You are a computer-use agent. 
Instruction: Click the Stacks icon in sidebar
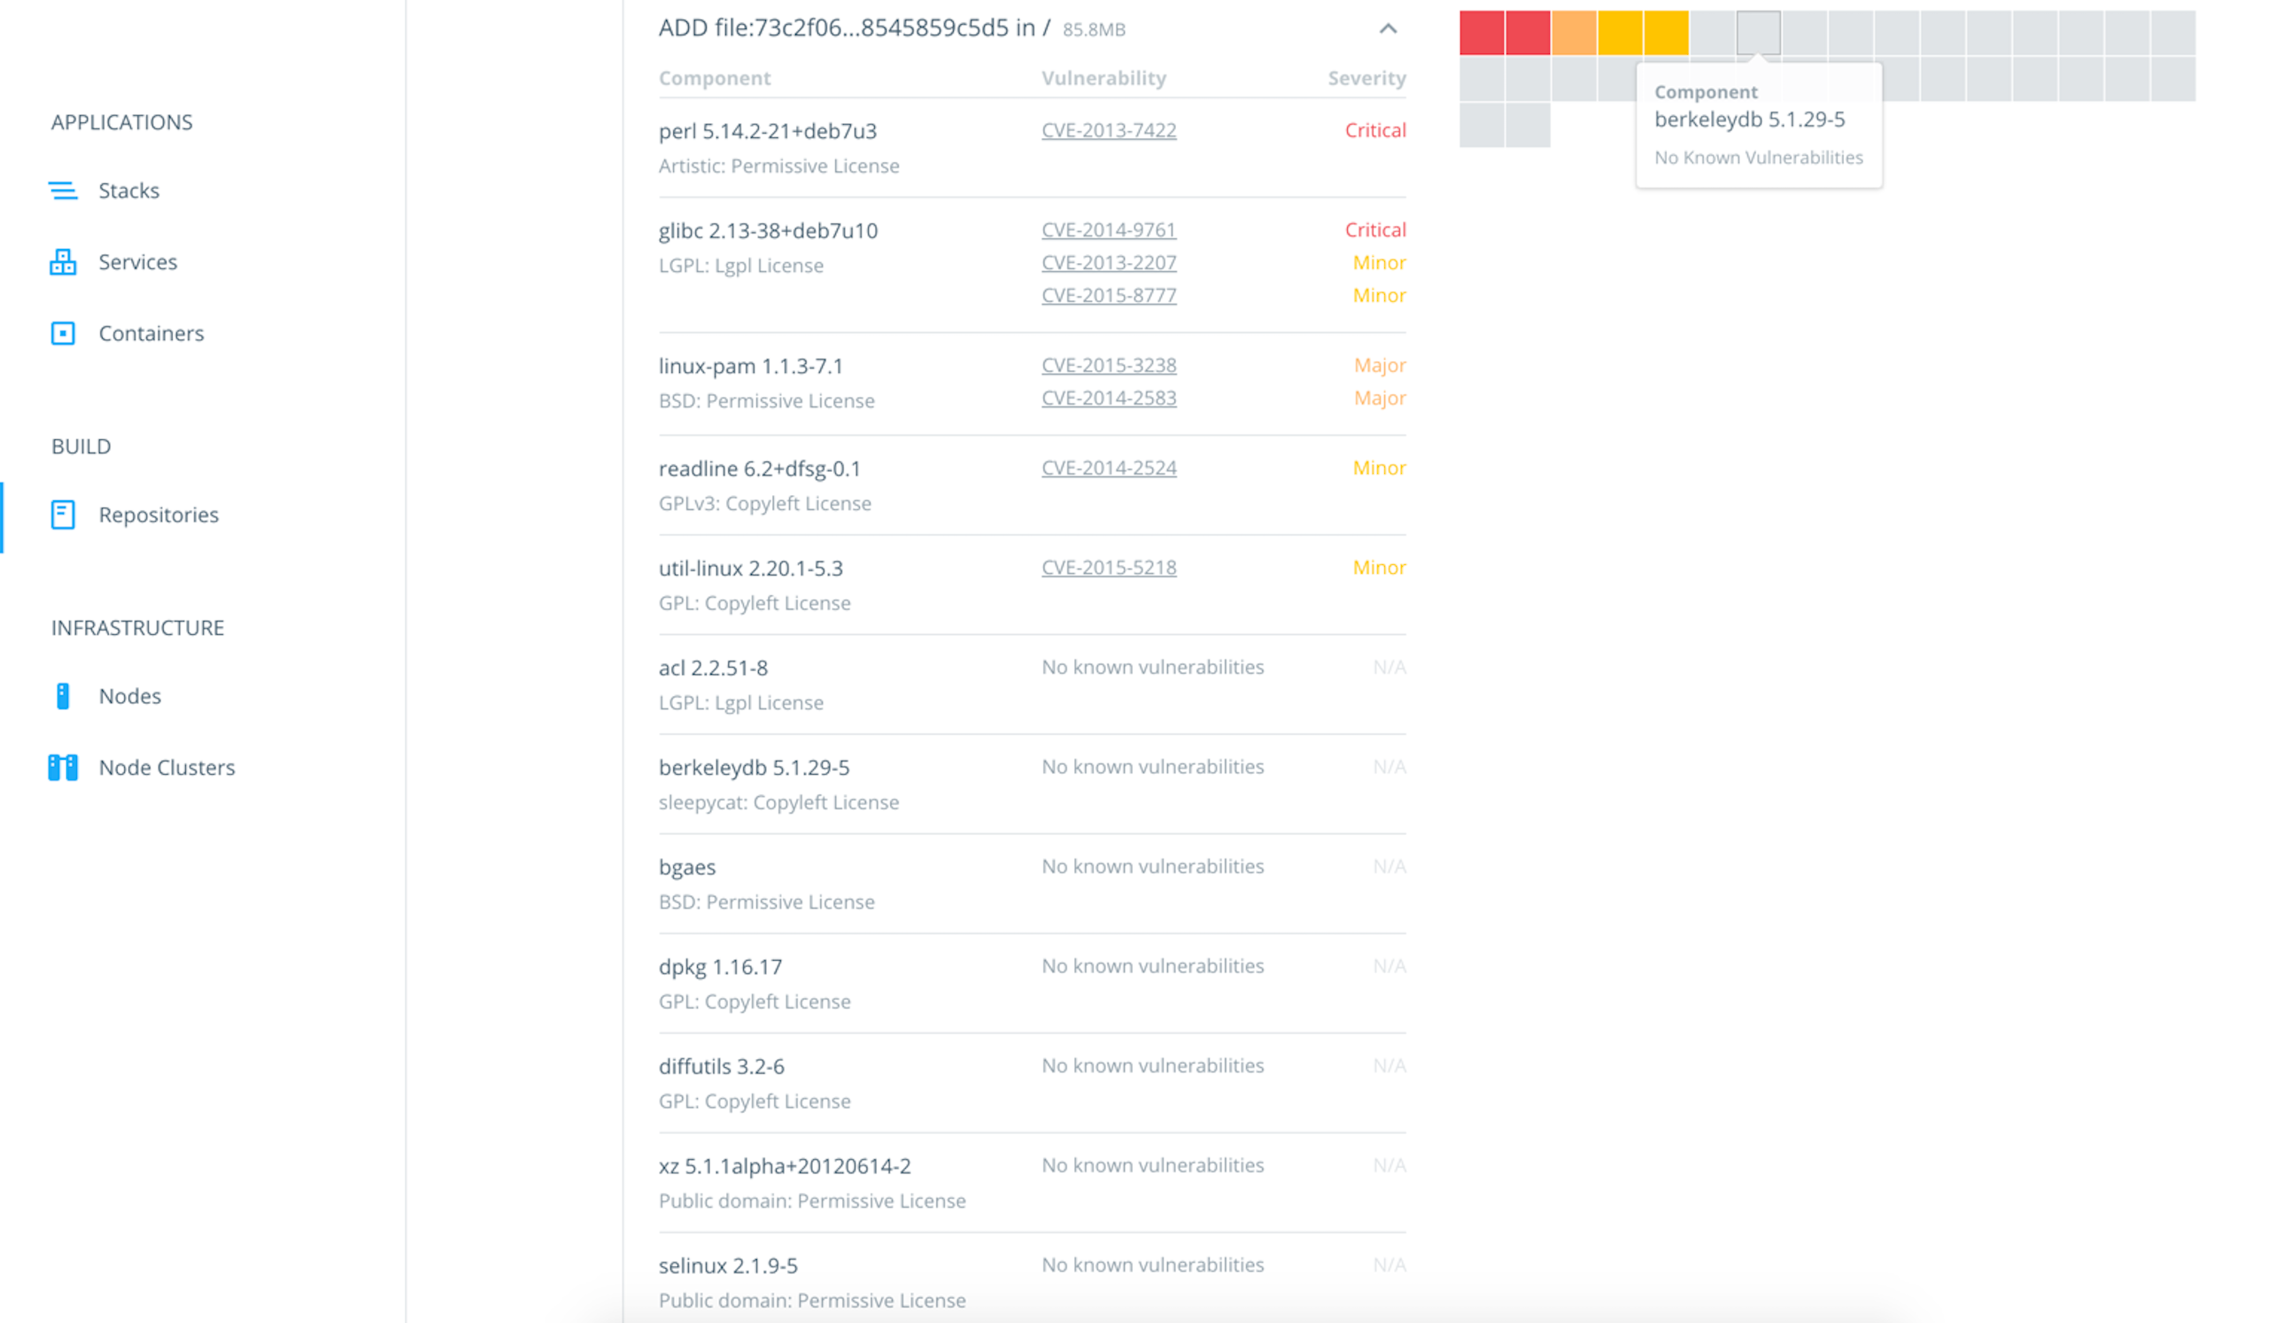click(x=62, y=190)
